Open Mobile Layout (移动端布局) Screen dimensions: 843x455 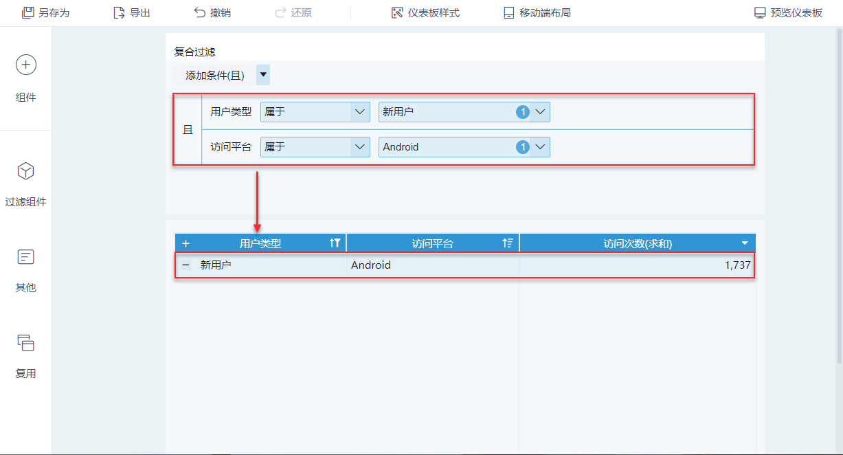point(537,13)
